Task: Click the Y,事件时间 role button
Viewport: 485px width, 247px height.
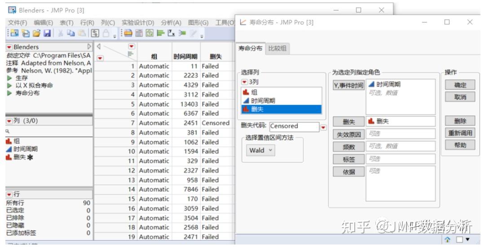Action: [x=348, y=85]
